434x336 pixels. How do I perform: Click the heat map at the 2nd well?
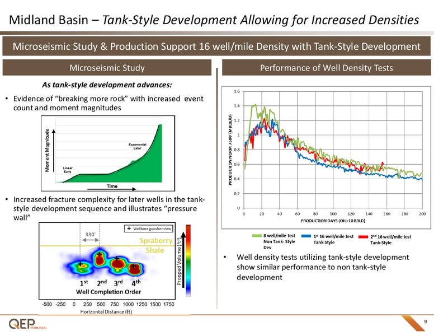click(99, 259)
